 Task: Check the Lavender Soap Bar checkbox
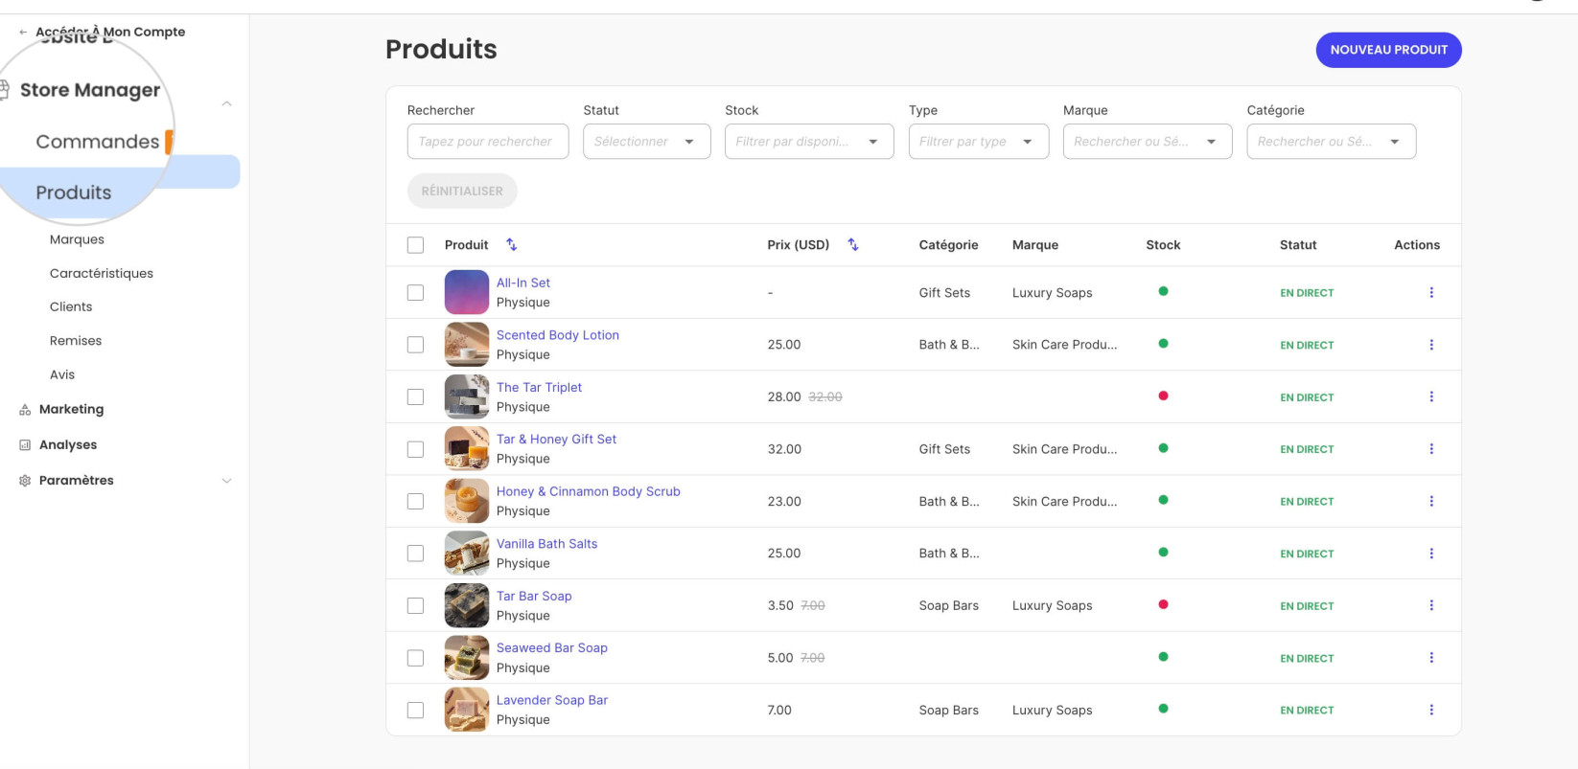tap(415, 710)
